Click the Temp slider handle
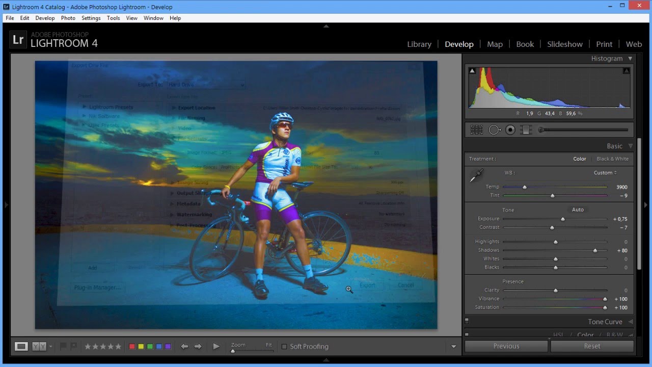 click(x=524, y=187)
